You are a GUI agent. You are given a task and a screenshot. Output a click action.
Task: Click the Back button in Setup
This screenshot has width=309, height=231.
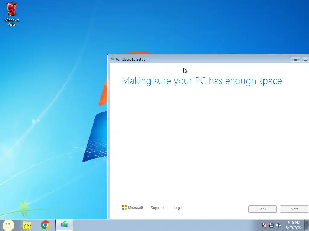(x=263, y=209)
